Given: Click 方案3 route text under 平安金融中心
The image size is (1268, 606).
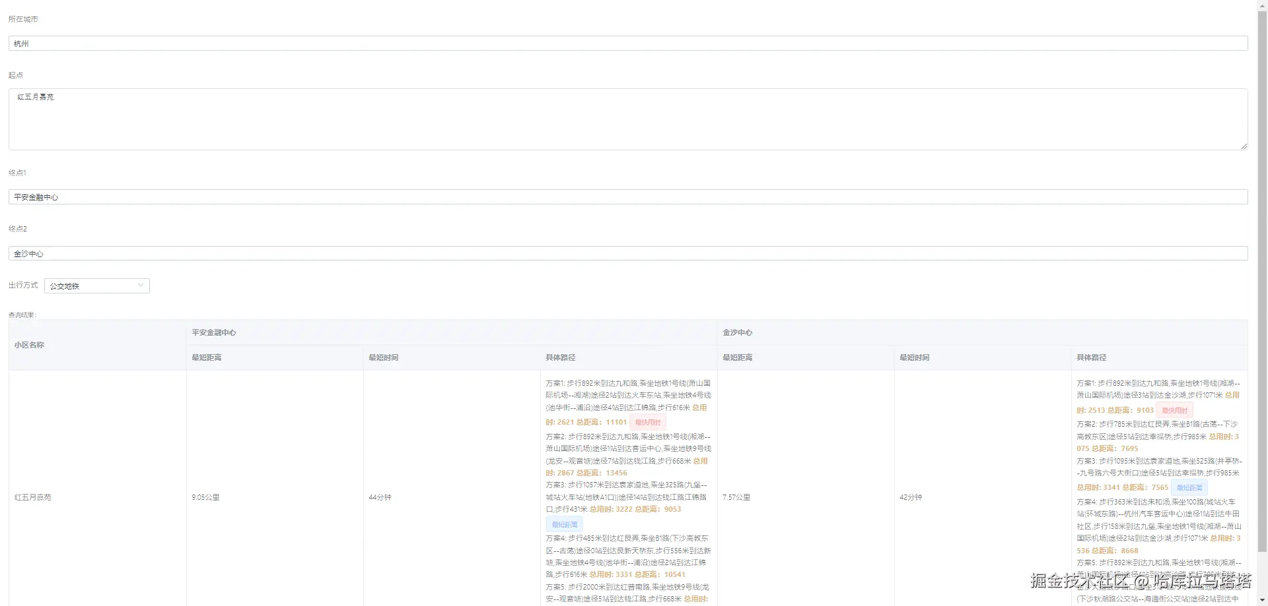Looking at the screenshot, I should (x=627, y=497).
